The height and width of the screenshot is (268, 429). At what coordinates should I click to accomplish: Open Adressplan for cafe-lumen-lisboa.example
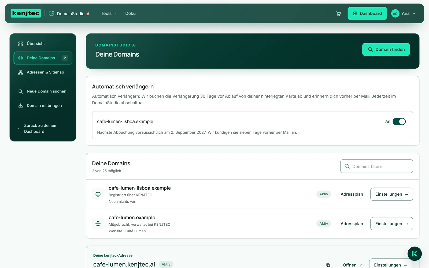click(x=352, y=194)
